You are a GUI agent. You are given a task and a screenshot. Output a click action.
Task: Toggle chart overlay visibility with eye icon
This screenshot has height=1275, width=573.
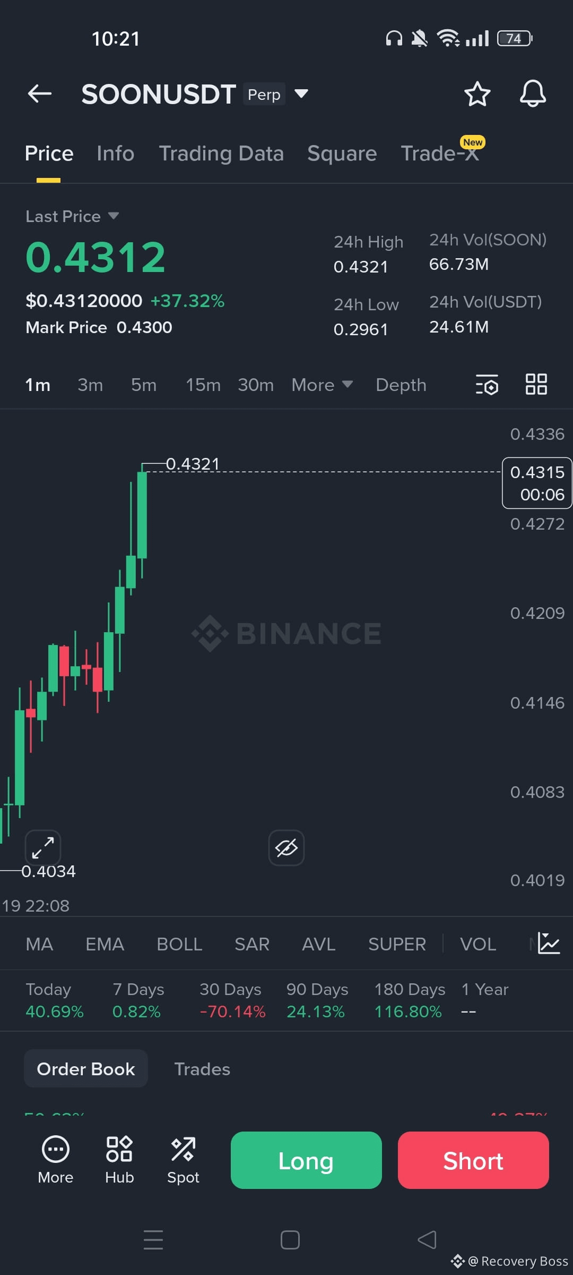[x=285, y=848]
